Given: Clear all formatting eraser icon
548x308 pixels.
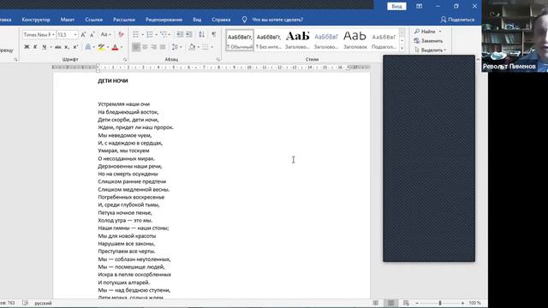Looking at the screenshot, I should click(121, 34).
